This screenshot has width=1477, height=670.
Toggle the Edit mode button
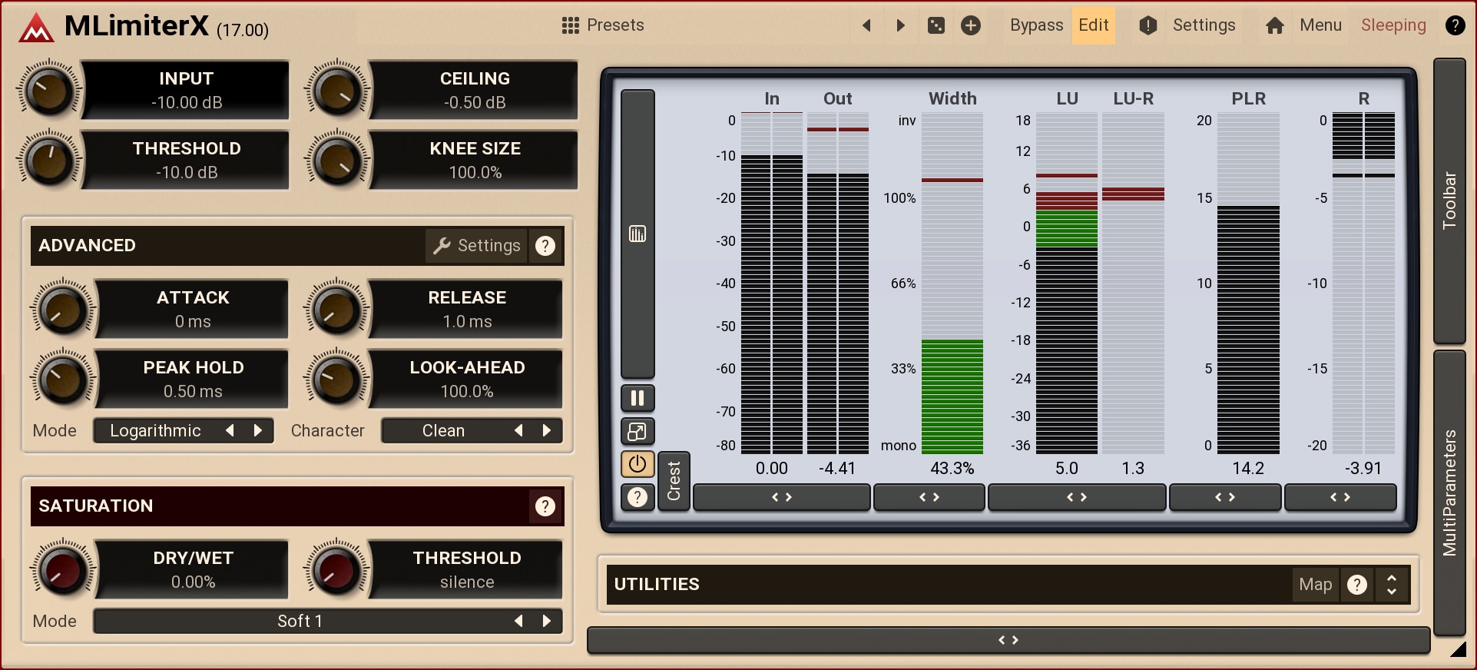(x=1093, y=25)
